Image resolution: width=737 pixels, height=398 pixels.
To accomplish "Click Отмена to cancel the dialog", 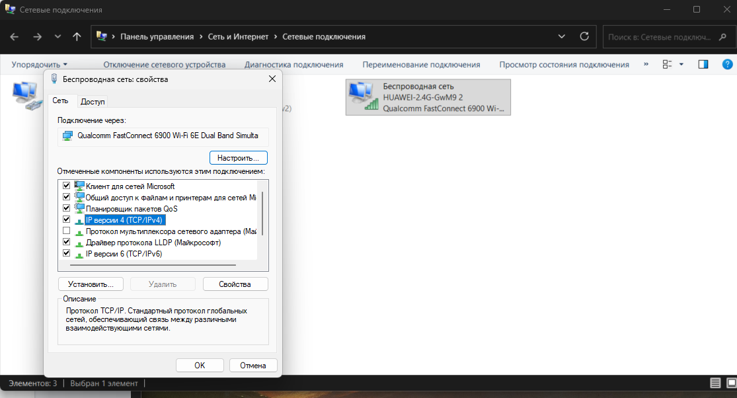I will click(253, 366).
